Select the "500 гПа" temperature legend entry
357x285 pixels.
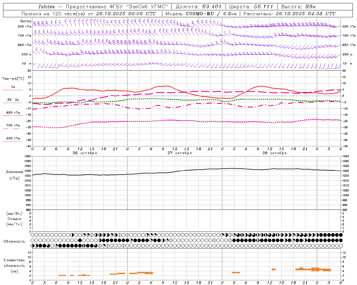13,138
